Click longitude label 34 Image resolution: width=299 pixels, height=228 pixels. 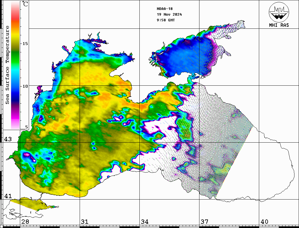pyautogui.click(x=145, y=222)
